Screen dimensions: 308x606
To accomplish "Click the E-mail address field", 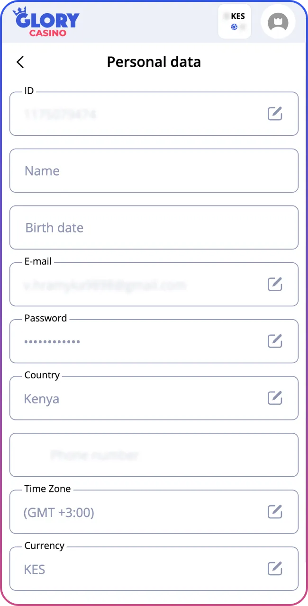I will click(x=154, y=284).
